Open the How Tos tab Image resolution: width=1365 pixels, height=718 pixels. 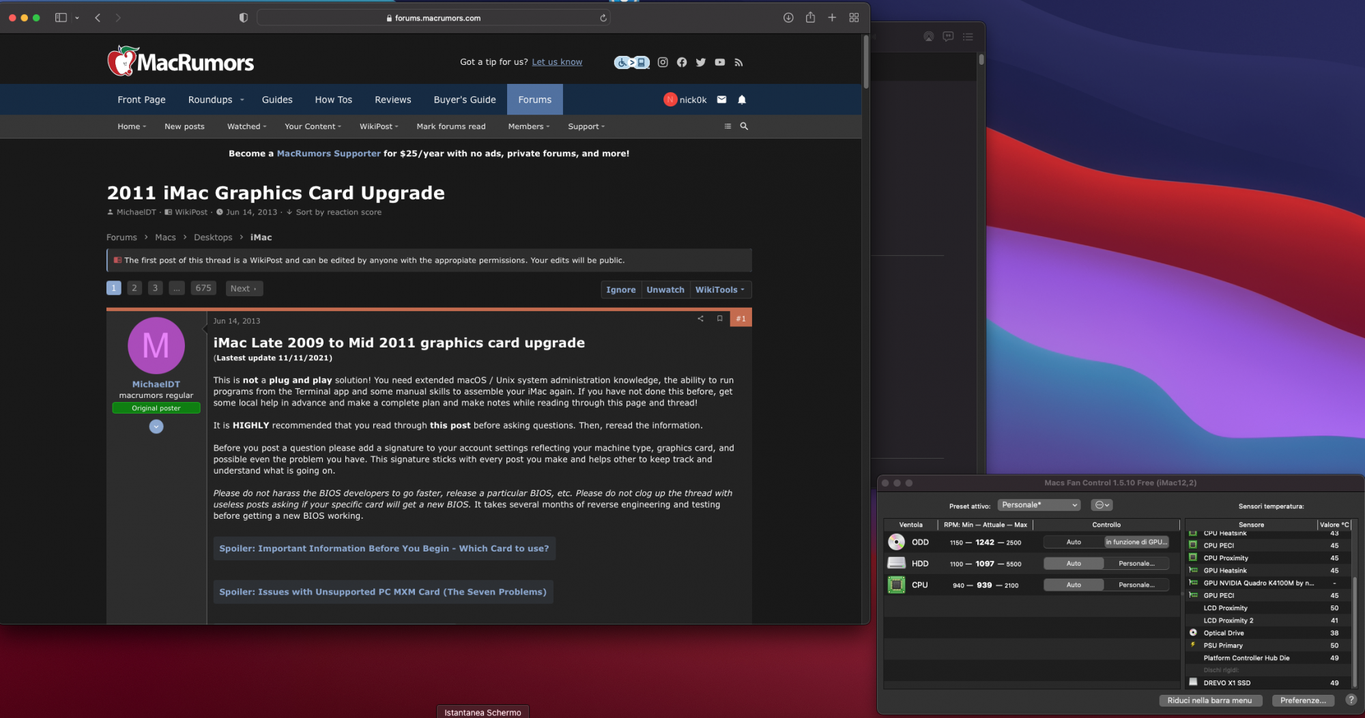point(334,100)
